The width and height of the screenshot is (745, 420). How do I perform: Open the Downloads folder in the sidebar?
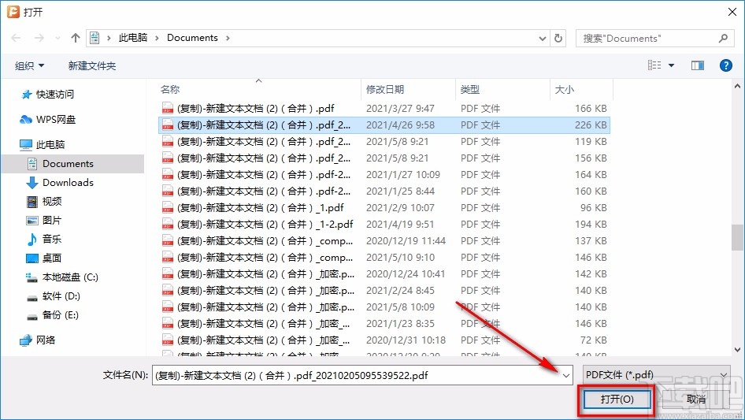[60, 183]
